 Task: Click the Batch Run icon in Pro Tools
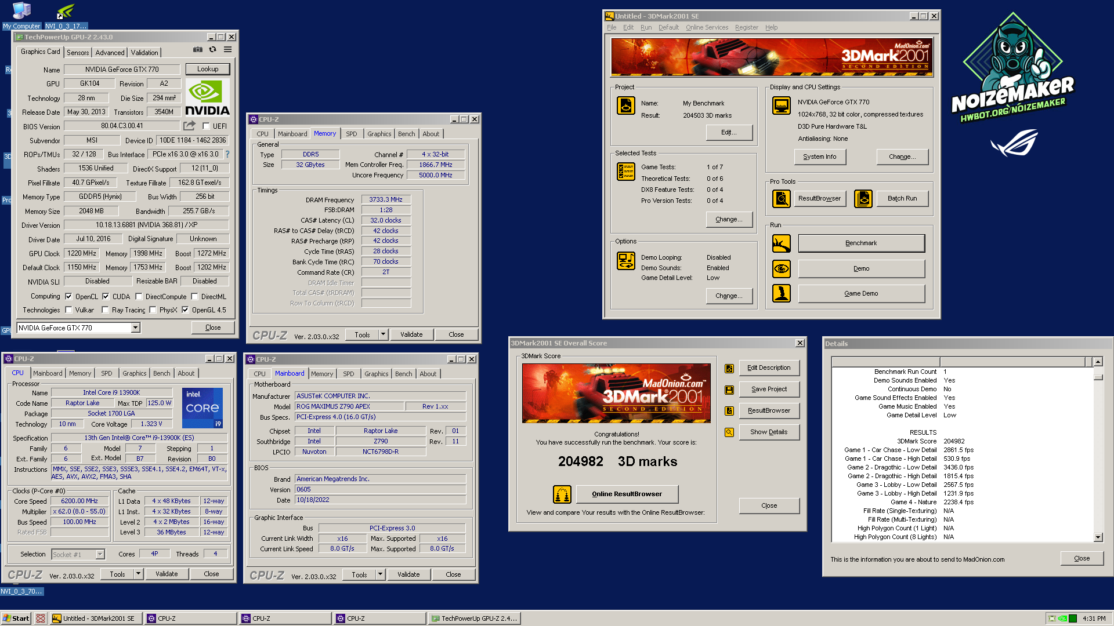pyautogui.click(x=863, y=199)
